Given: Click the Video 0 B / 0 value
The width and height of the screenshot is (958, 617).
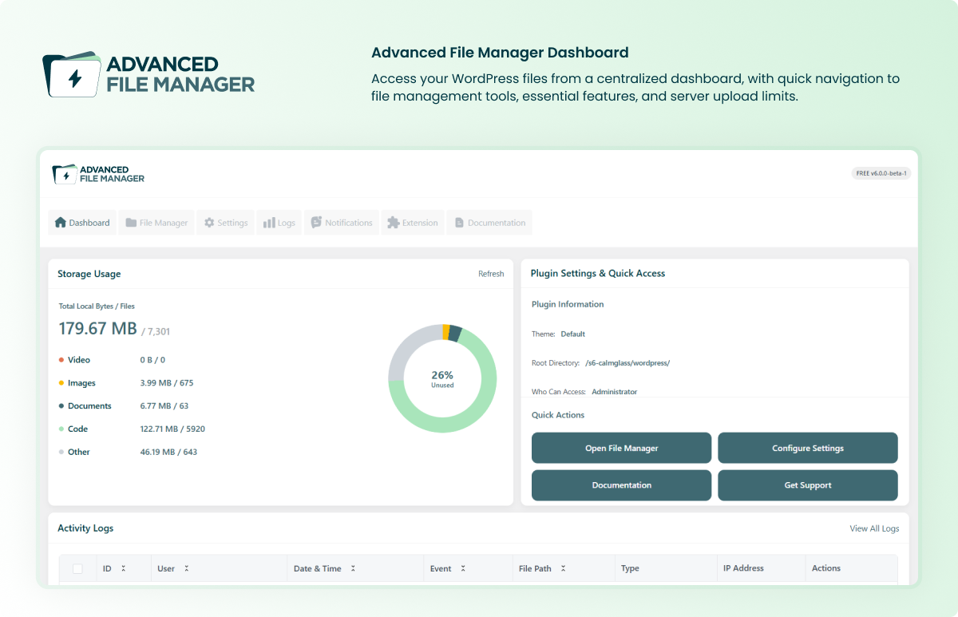Looking at the screenshot, I should coord(153,360).
